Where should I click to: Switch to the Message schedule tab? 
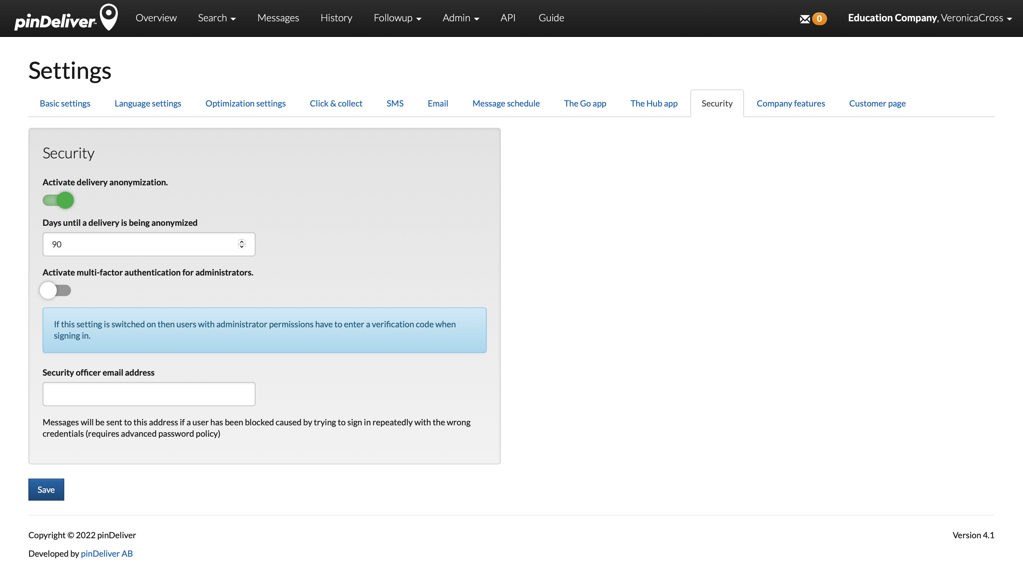(506, 103)
